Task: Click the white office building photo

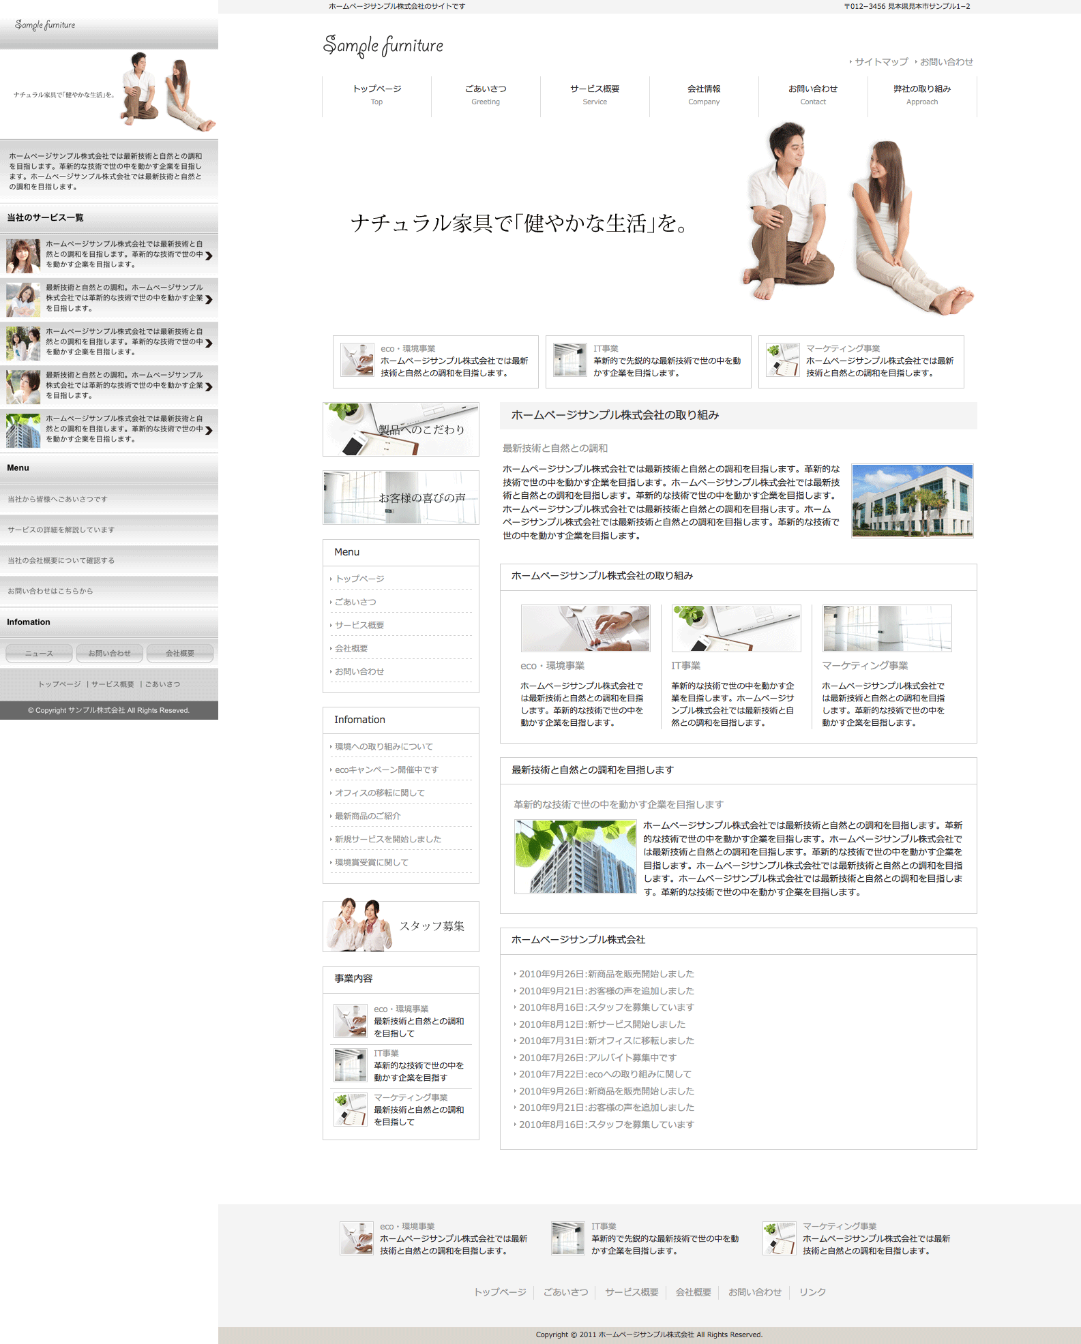Action: tap(912, 501)
